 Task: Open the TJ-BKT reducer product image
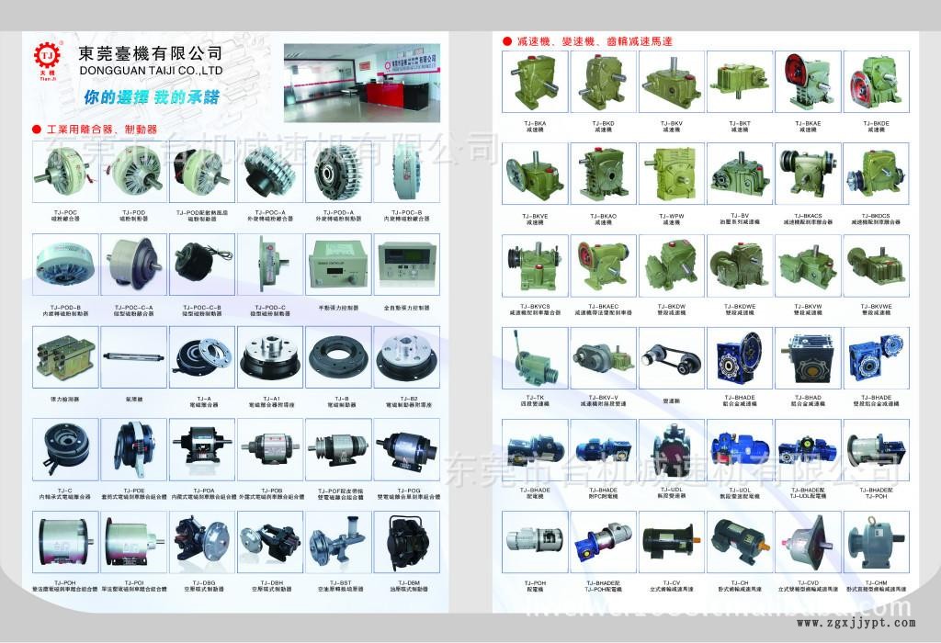click(x=740, y=82)
